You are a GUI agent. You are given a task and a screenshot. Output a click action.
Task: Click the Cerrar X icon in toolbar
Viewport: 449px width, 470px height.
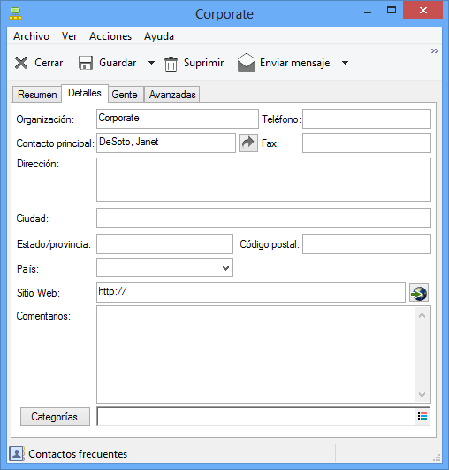pyautogui.click(x=21, y=63)
